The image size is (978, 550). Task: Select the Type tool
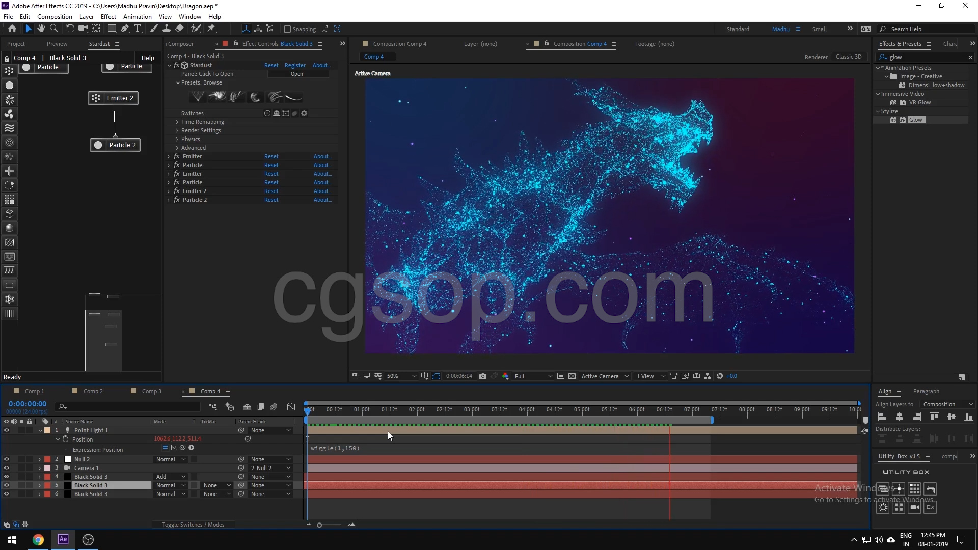[x=138, y=29]
